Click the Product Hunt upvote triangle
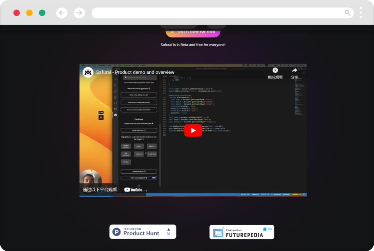Screen dimensions: 374x251 [x=168, y=230]
